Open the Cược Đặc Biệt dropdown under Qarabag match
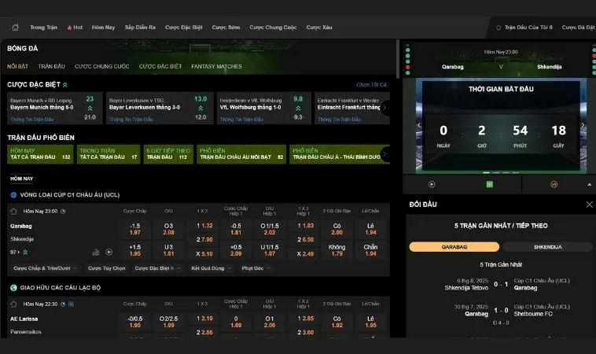 point(157,268)
